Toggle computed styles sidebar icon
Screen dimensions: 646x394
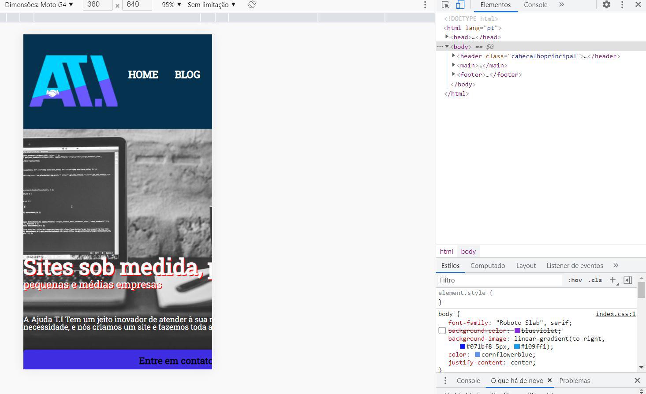628,280
